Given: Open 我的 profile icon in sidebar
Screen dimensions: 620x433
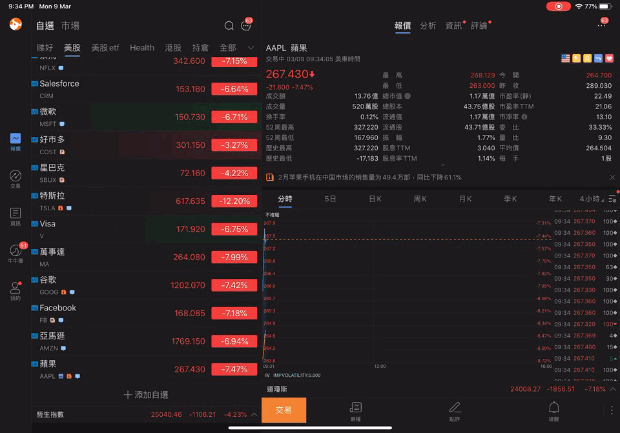Looking at the screenshot, I should pos(15,291).
